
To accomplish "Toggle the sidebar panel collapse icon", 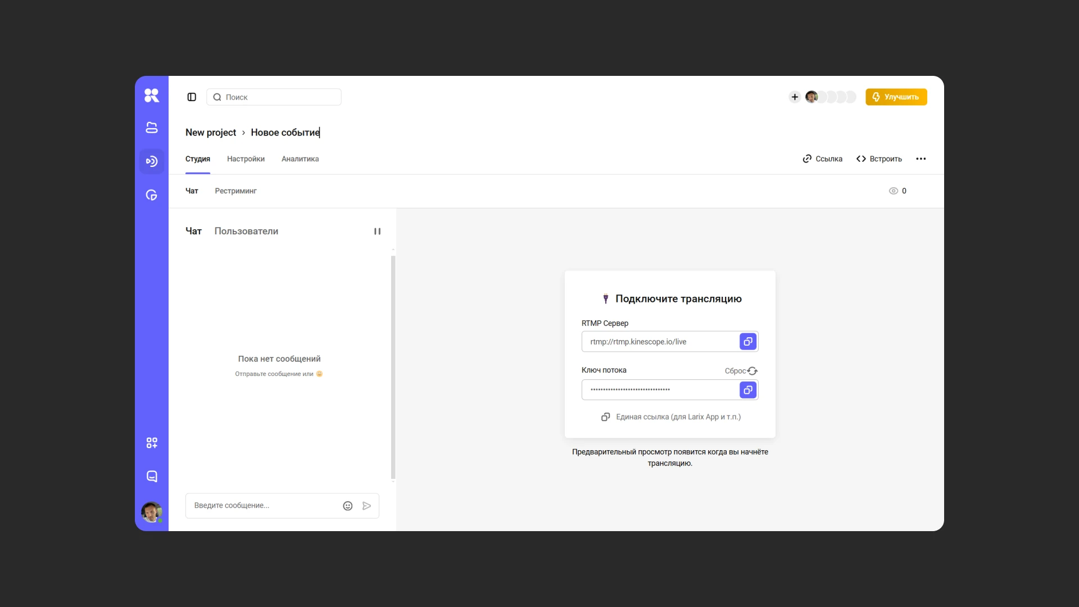I will click(192, 97).
